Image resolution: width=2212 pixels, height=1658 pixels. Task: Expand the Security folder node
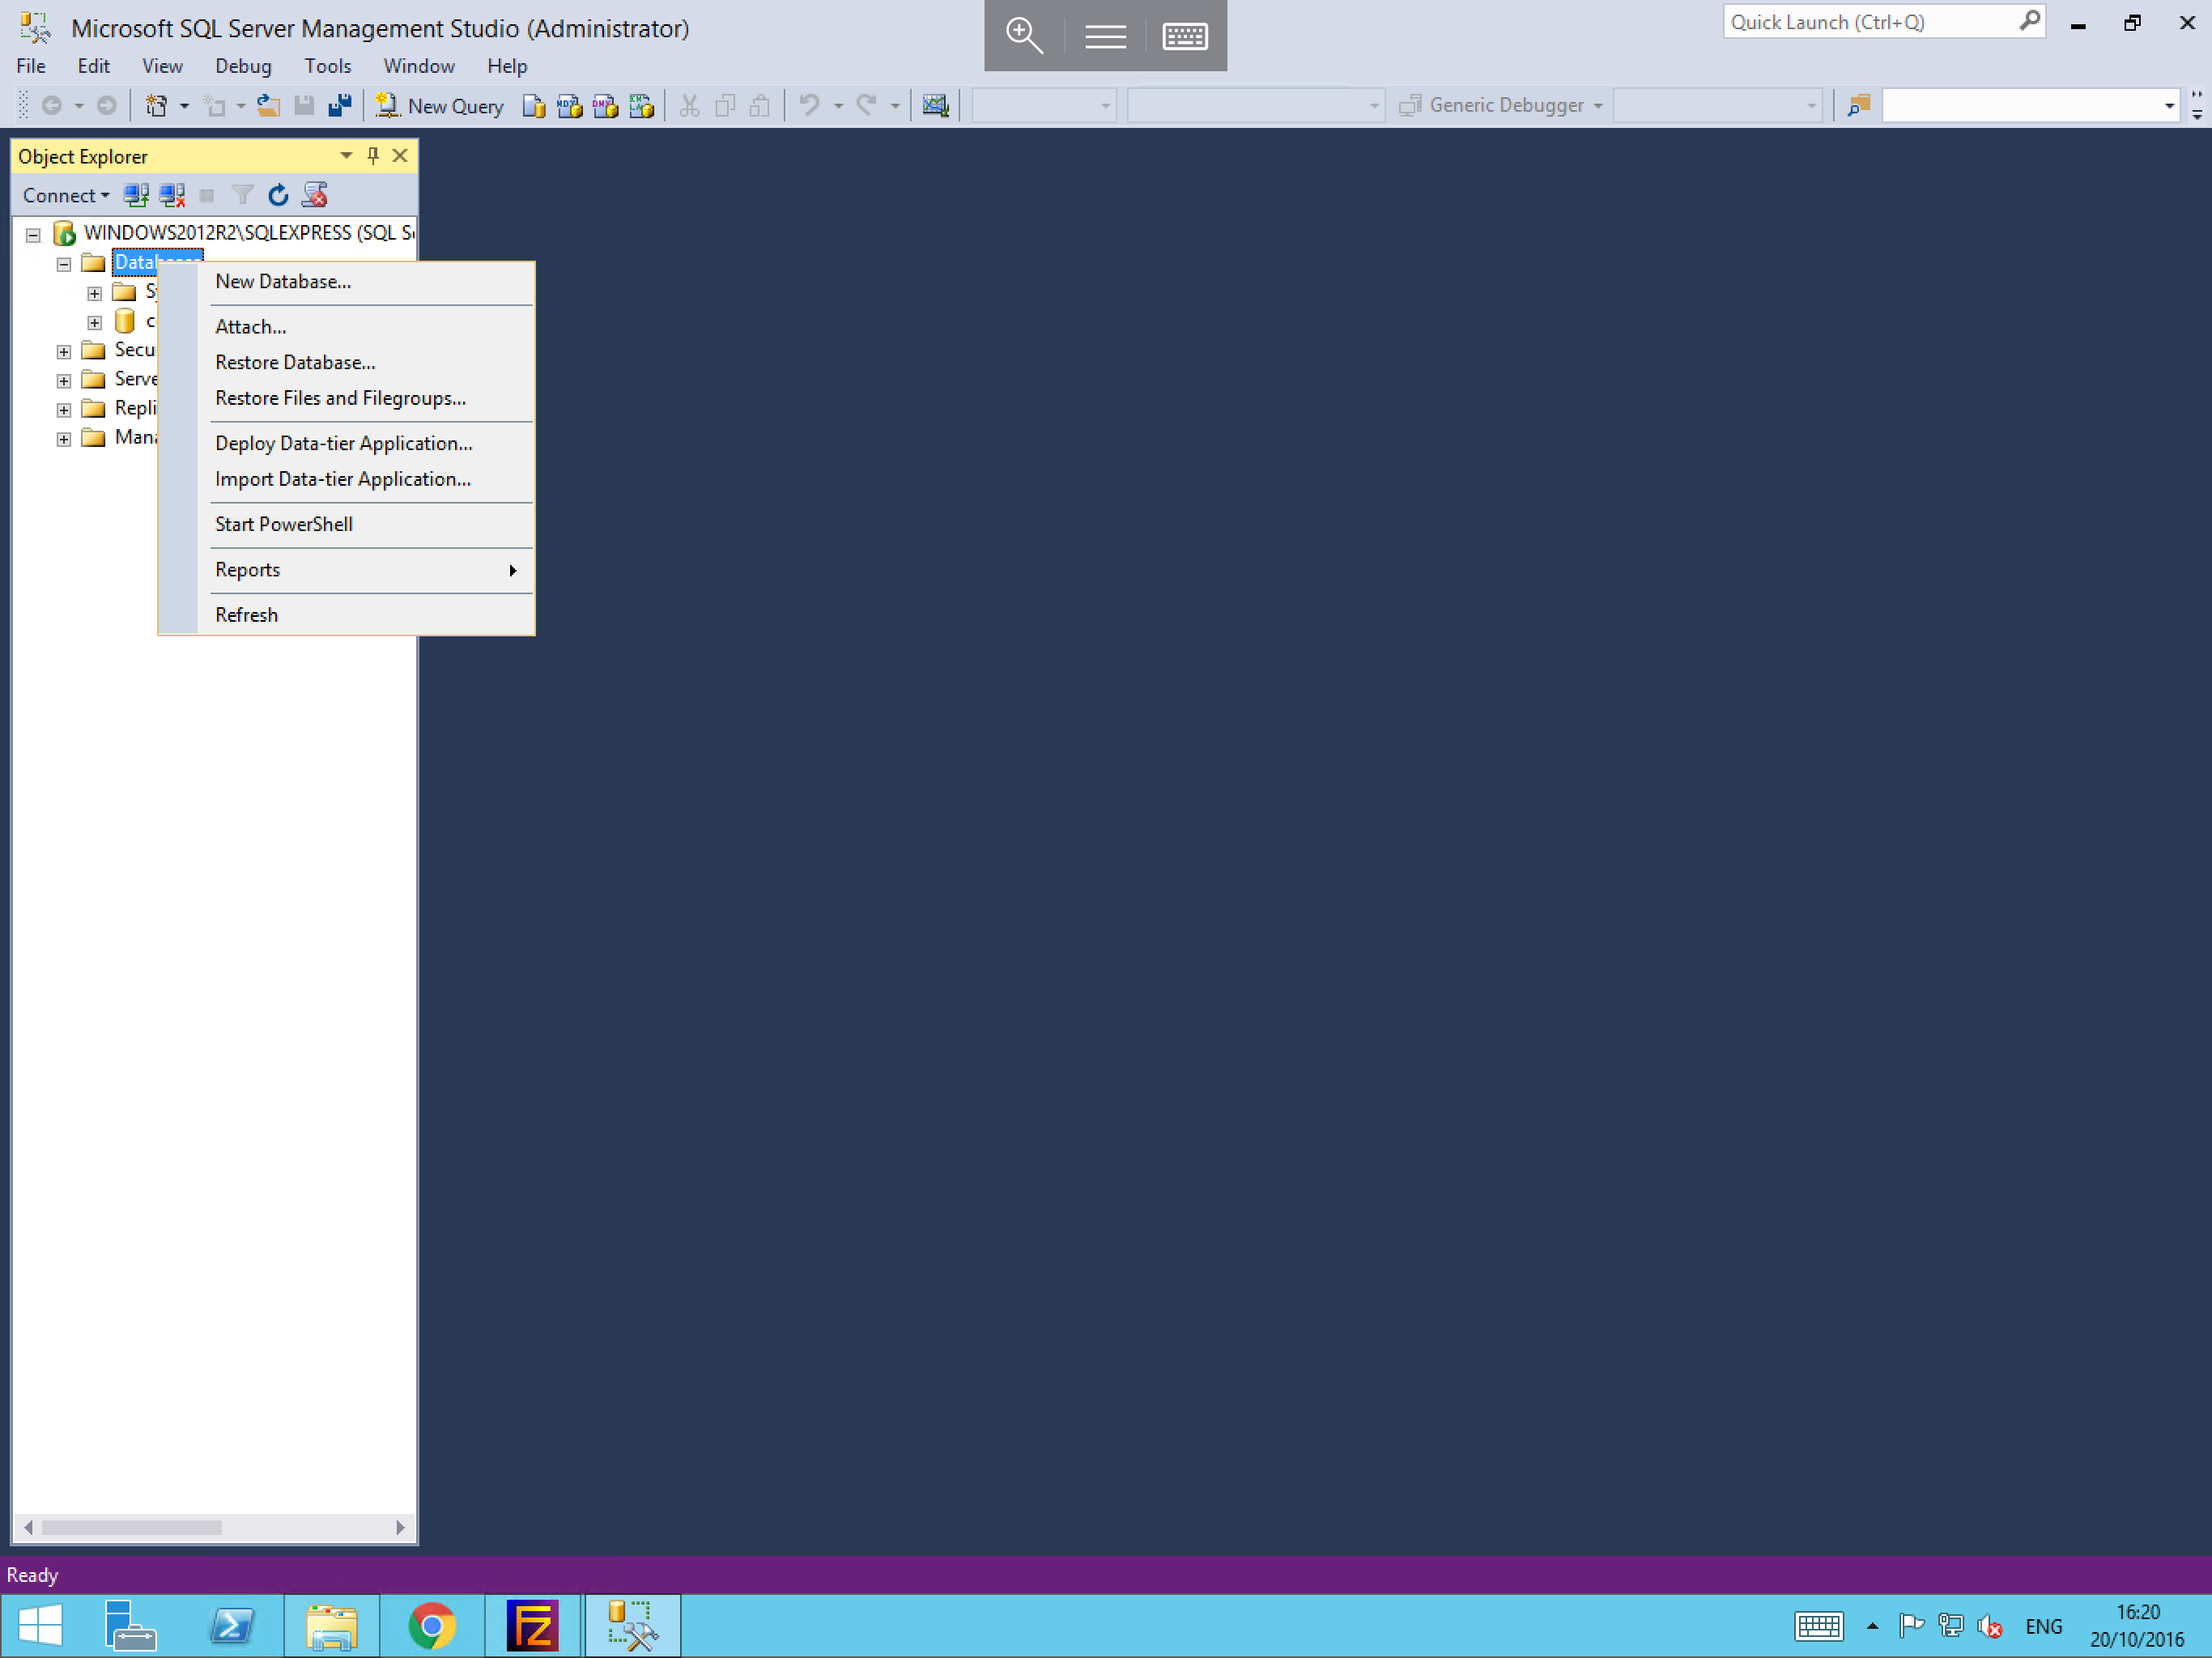(64, 351)
